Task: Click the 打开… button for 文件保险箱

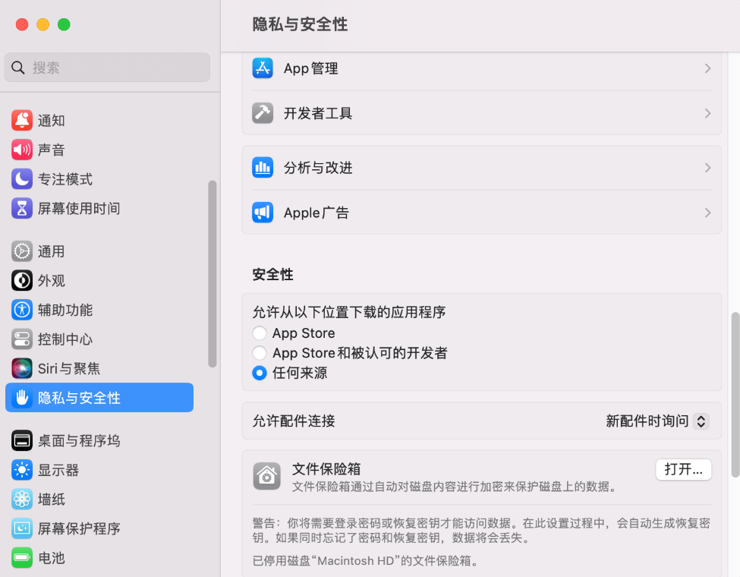Action: 683,469
